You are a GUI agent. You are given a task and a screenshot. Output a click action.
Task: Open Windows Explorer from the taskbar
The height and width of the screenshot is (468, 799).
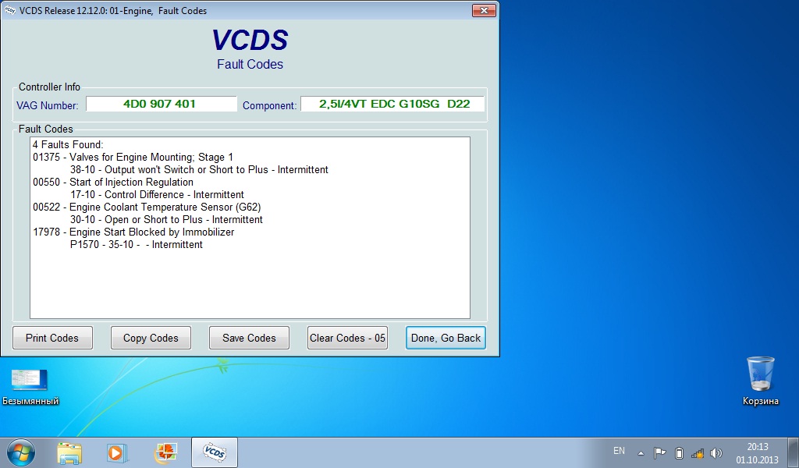point(69,452)
